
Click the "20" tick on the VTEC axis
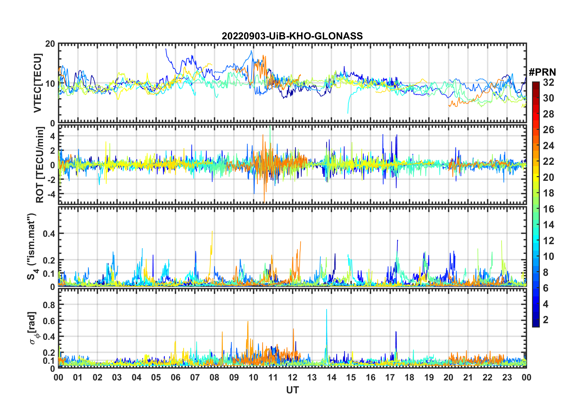[50, 44]
